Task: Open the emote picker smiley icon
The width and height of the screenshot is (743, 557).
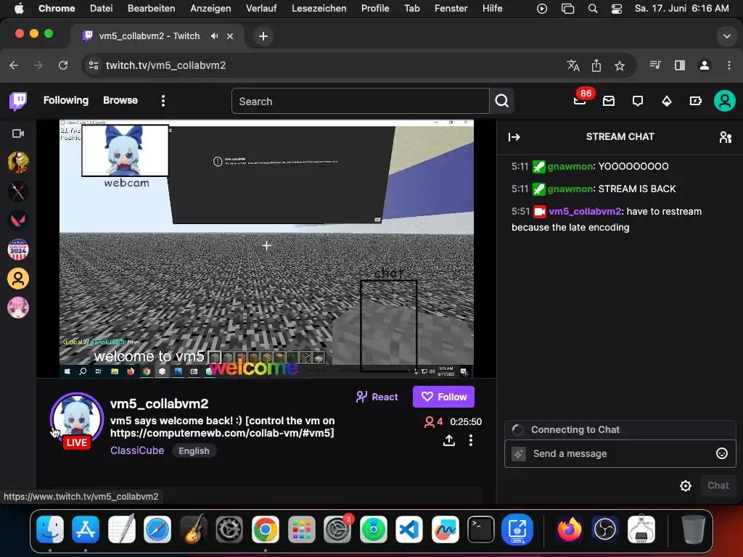Action: pos(722,454)
